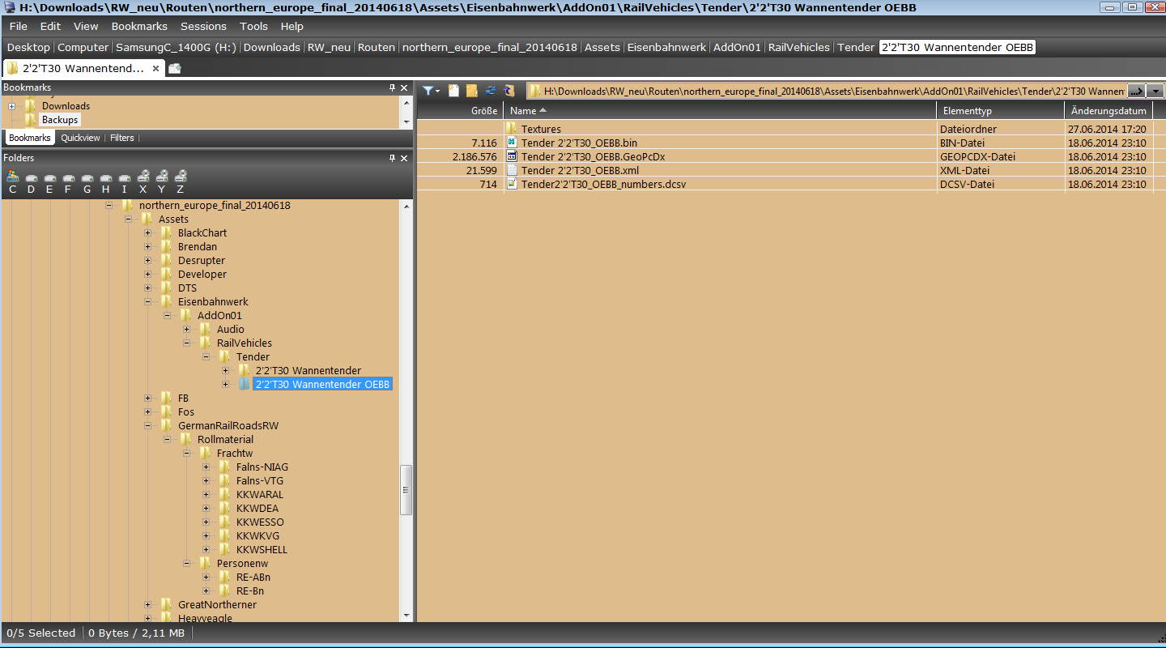Click the blue refresh arrows icon
The width and height of the screenshot is (1166, 648).
click(491, 91)
